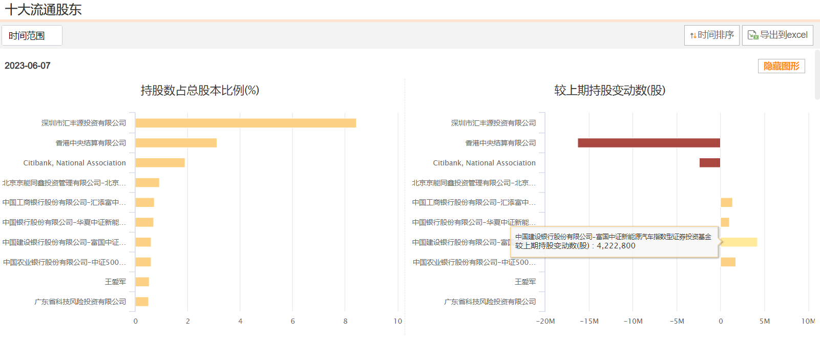Click the 深圳市汇丰源投资有限公司 bar in left chart
This screenshot has height=338, width=820.
pos(246,123)
